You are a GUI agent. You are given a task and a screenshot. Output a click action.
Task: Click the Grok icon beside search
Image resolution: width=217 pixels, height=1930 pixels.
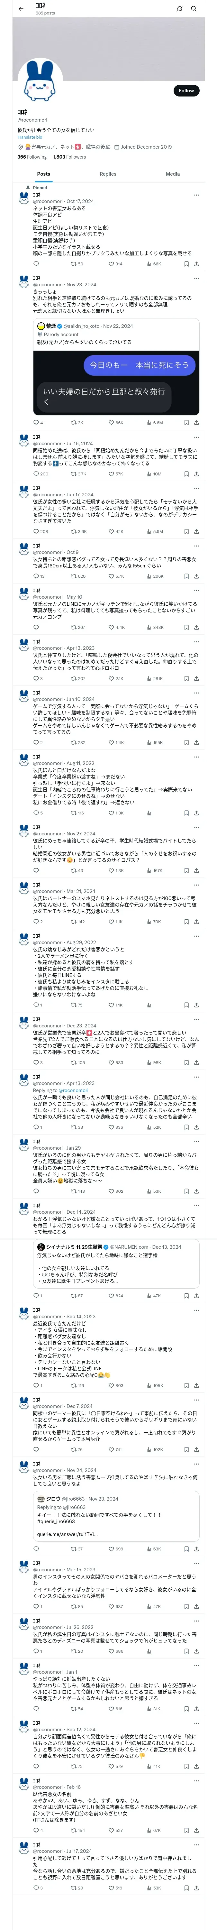(x=180, y=9)
